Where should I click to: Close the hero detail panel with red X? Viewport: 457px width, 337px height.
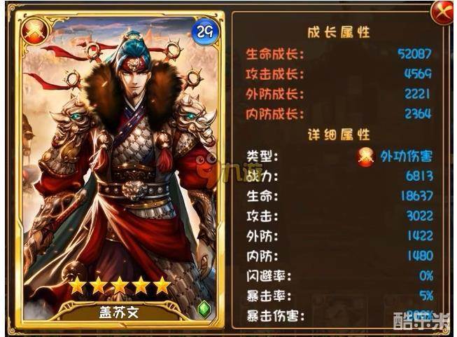(x=443, y=12)
